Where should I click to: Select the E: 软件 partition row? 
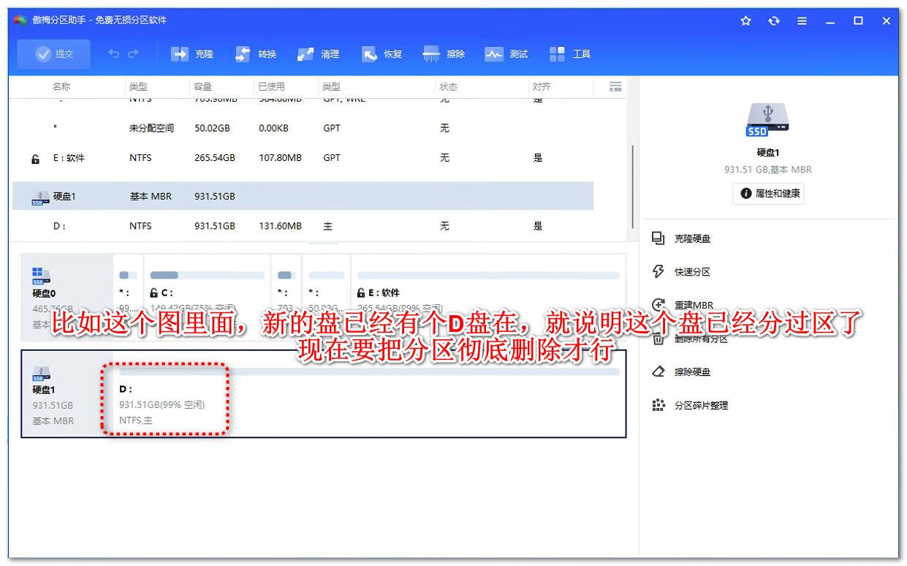click(x=303, y=157)
